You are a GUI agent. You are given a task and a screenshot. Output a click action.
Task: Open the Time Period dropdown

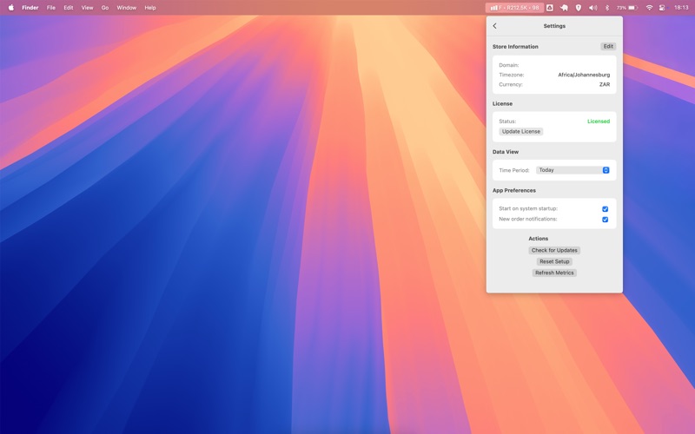(x=573, y=170)
